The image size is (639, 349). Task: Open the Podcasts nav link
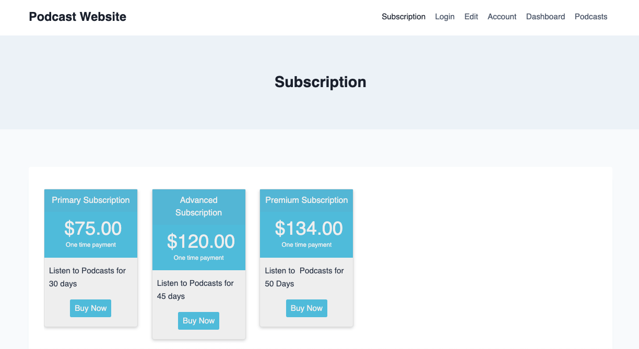591,17
